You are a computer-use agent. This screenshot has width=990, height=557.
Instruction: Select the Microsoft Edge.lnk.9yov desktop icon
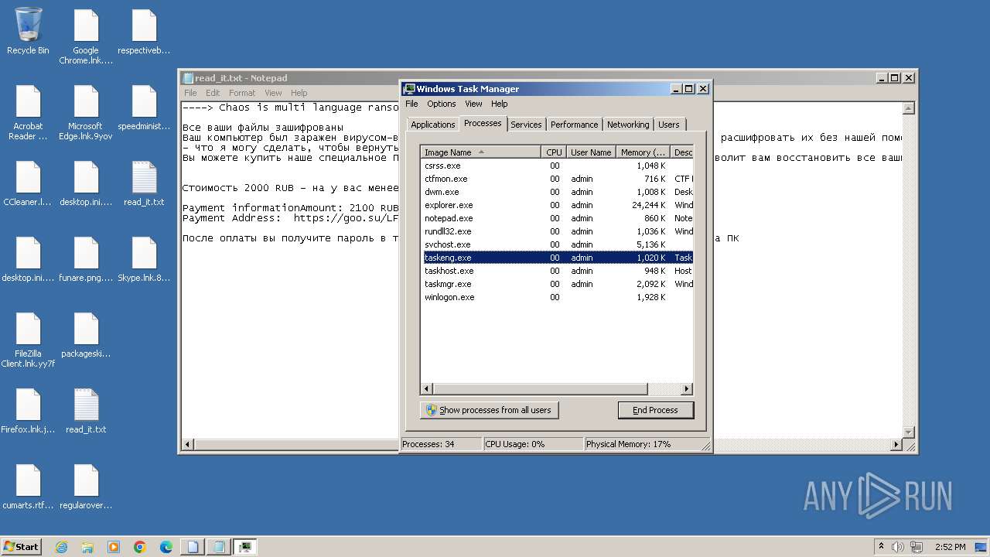pyautogui.click(x=86, y=112)
